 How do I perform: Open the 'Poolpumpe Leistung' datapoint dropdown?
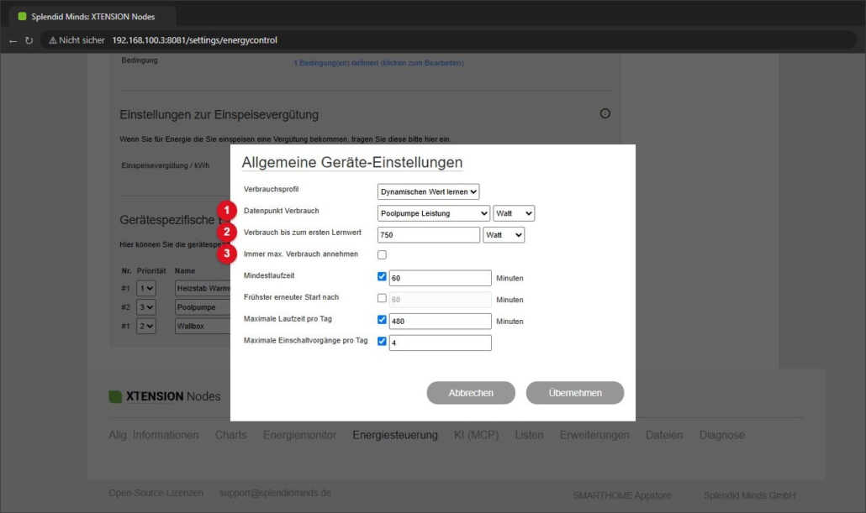434,213
